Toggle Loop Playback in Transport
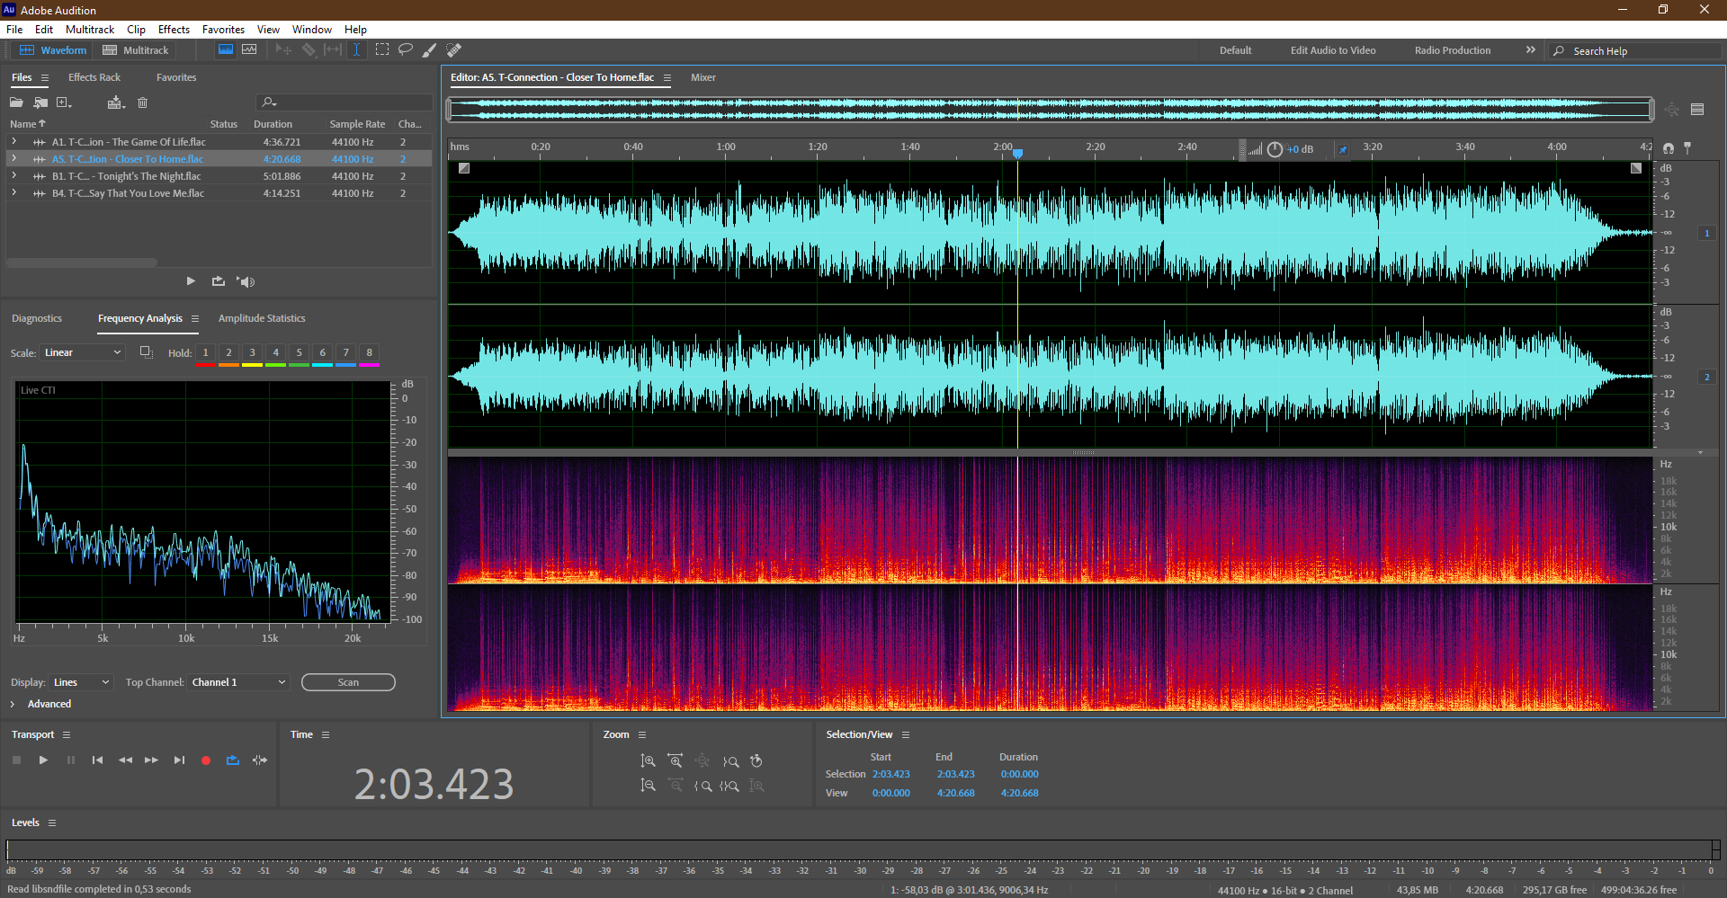The width and height of the screenshot is (1727, 898). click(233, 760)
